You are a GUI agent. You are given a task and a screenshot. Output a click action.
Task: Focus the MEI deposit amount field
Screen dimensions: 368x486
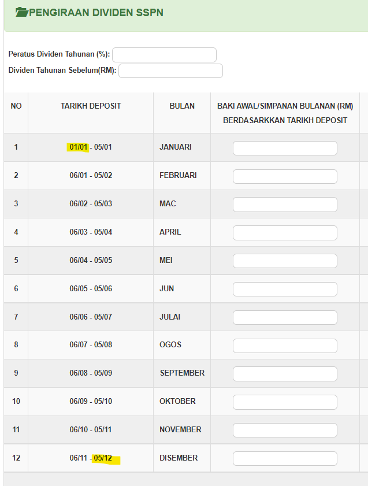pyautogui.click(x=285, y=261)
